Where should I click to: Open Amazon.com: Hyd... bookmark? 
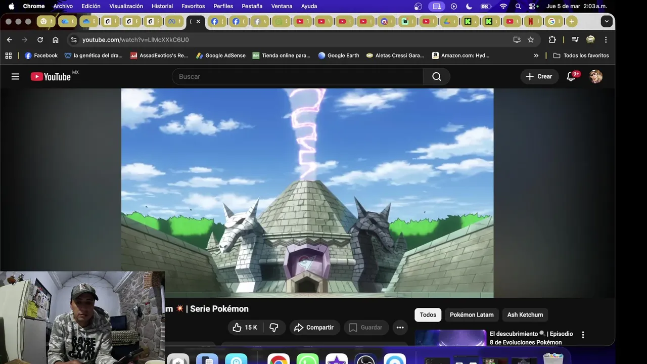coord(461,56)
